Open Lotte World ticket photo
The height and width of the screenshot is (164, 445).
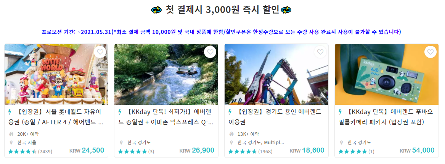click(56, 74)
